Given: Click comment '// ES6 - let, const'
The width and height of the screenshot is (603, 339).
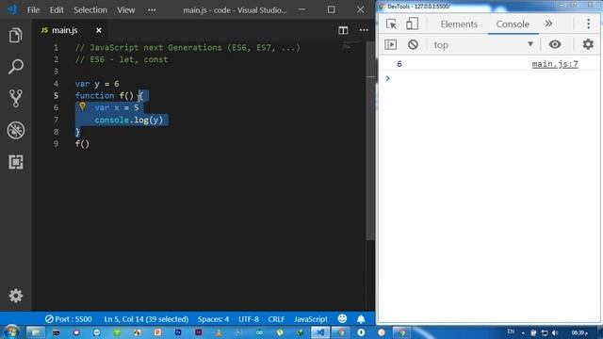Looking at the screenshot, I should (x=122, y=59).
